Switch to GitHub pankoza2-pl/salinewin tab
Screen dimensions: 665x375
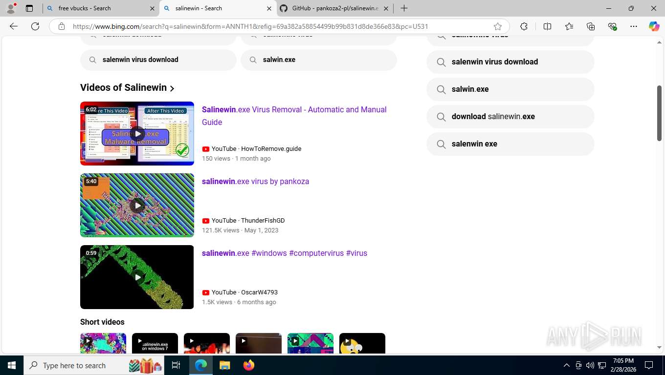tap(335, 8)
